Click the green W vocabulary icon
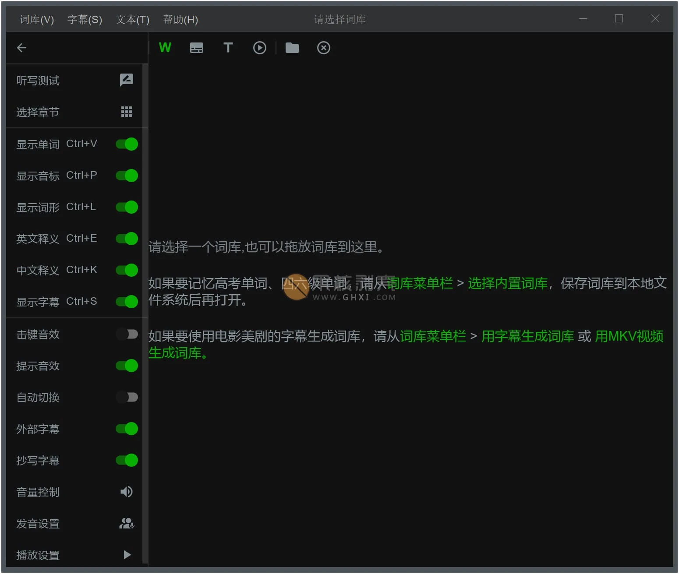Viewport: 679px width, 574px height. coord(165,48)
